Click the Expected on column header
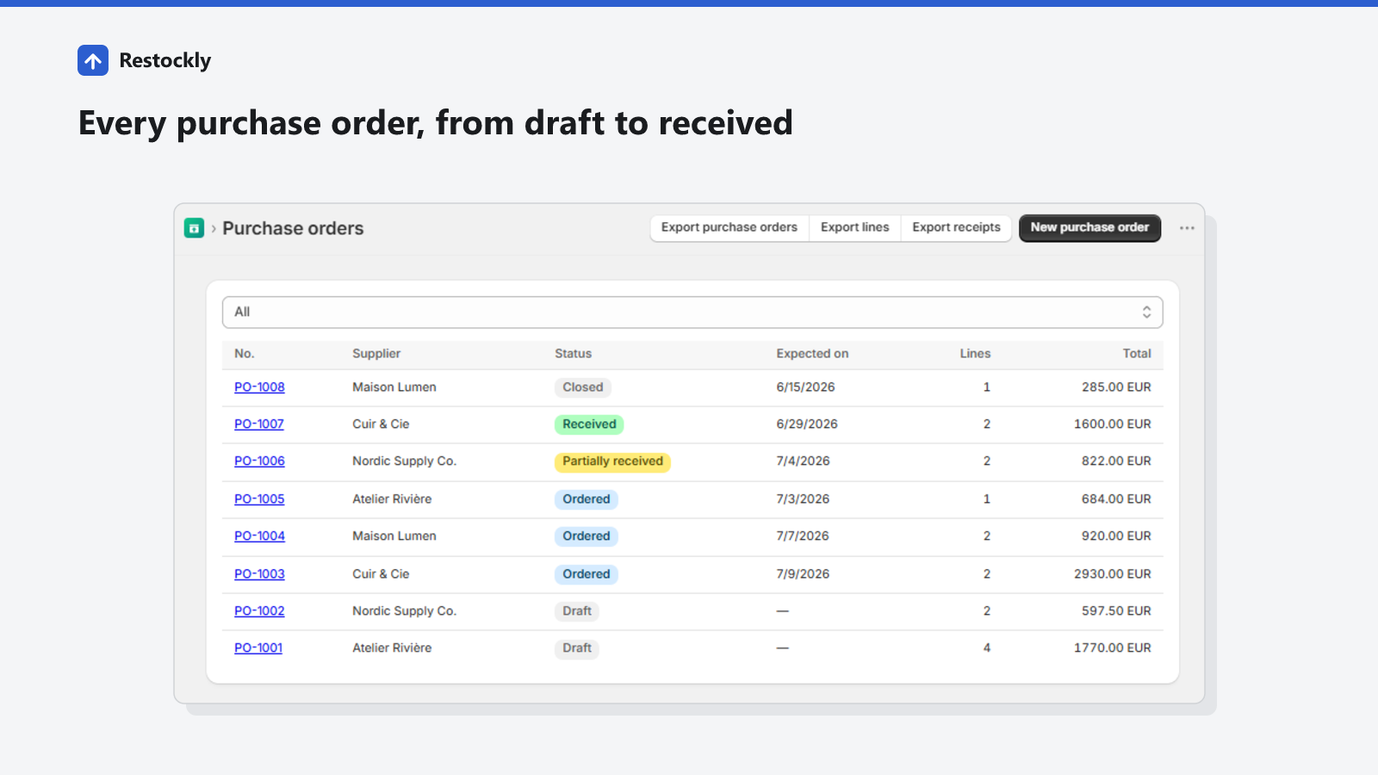 pos(812,354)
